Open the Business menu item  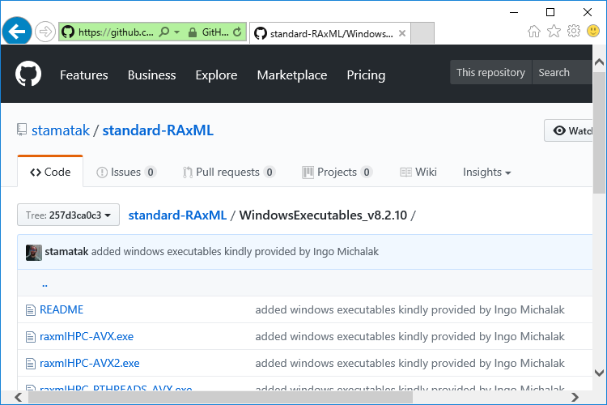coord(152,75)
